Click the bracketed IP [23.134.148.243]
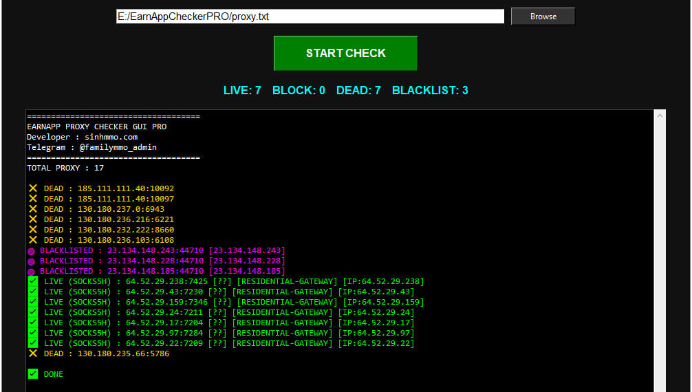 247,250
